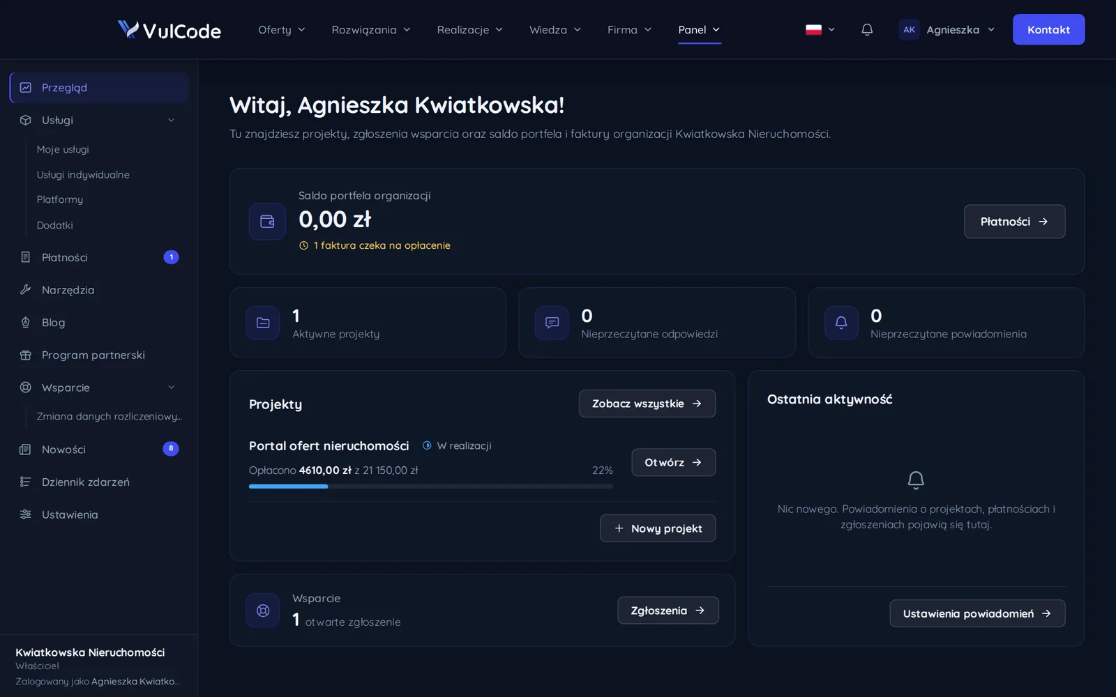Click the Kontakt button
1116x697 pixels.
(x=1048, y=29)
